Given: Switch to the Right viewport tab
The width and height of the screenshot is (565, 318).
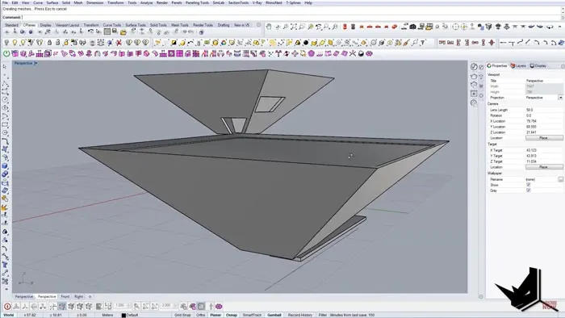Looking at the screenshot, I should [78, 296].
